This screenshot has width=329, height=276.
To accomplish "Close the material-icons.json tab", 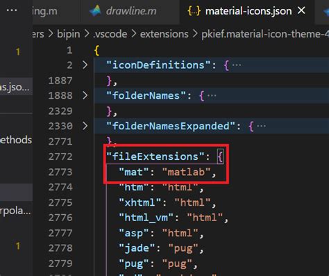I will point(301,10).
